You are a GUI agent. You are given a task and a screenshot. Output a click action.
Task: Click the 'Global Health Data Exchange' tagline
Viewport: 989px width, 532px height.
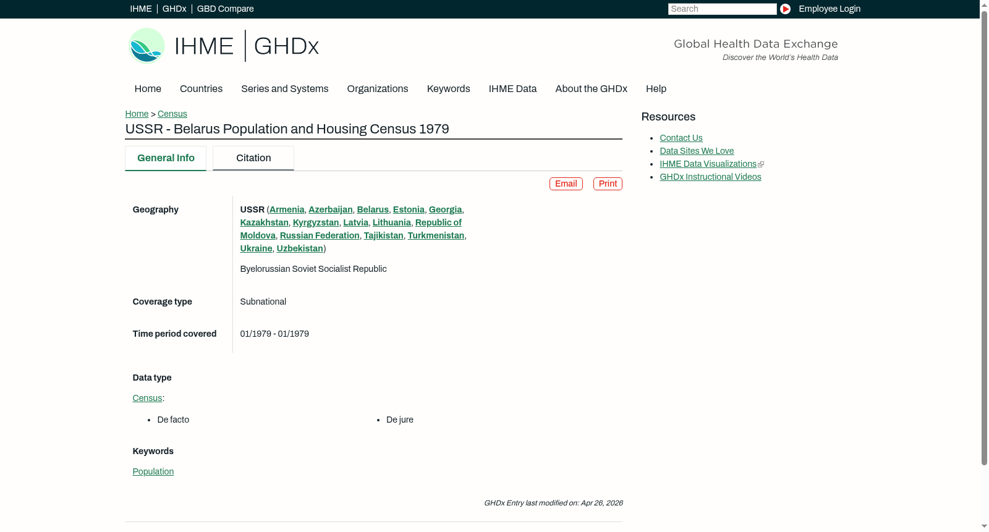tap(755, 44)
